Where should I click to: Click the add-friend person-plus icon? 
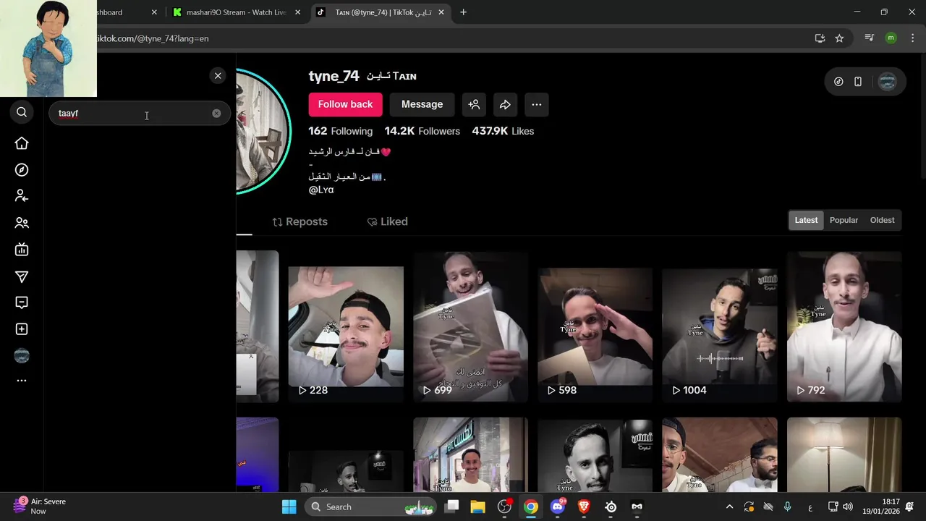point(474,104)
